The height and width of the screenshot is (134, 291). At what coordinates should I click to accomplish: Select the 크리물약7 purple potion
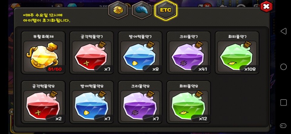click(189, 53)
